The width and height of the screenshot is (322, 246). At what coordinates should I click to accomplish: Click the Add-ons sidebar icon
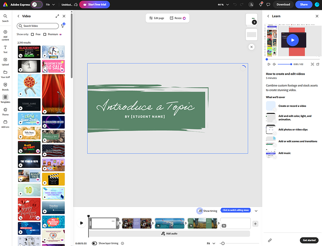point(5,124)
